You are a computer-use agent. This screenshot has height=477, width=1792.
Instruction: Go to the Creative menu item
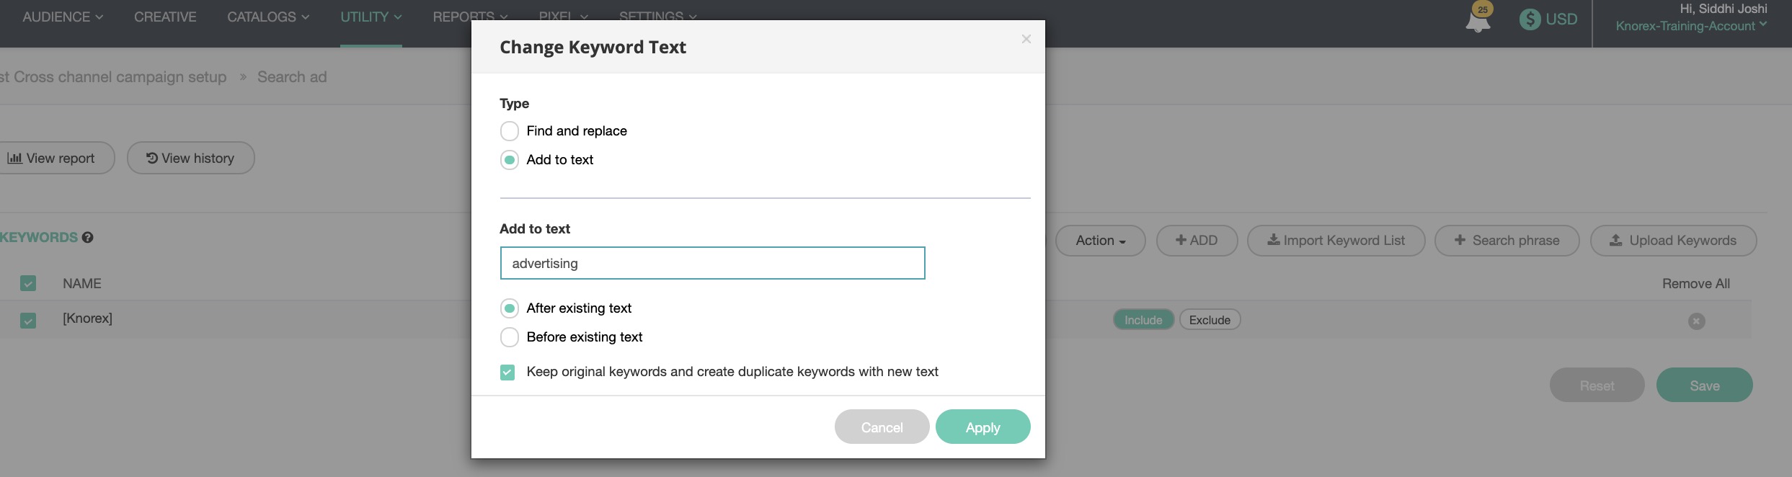coord(165,17)
